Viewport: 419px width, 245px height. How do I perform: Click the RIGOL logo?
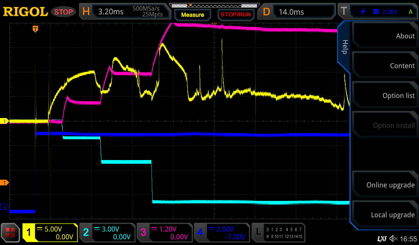(x=25, y=11)
